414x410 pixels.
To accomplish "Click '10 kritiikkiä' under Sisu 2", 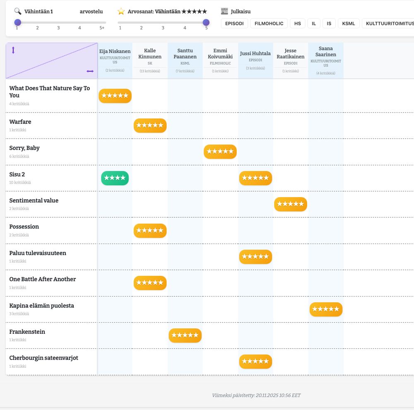I will 20,183.
